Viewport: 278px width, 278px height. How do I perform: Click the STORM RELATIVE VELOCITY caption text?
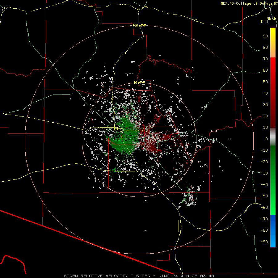[x=96, y=276]
